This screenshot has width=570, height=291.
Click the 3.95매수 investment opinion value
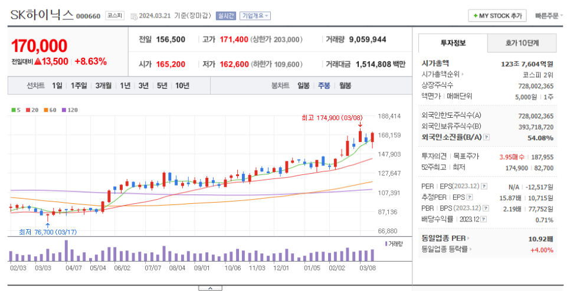tap(512, 157)
